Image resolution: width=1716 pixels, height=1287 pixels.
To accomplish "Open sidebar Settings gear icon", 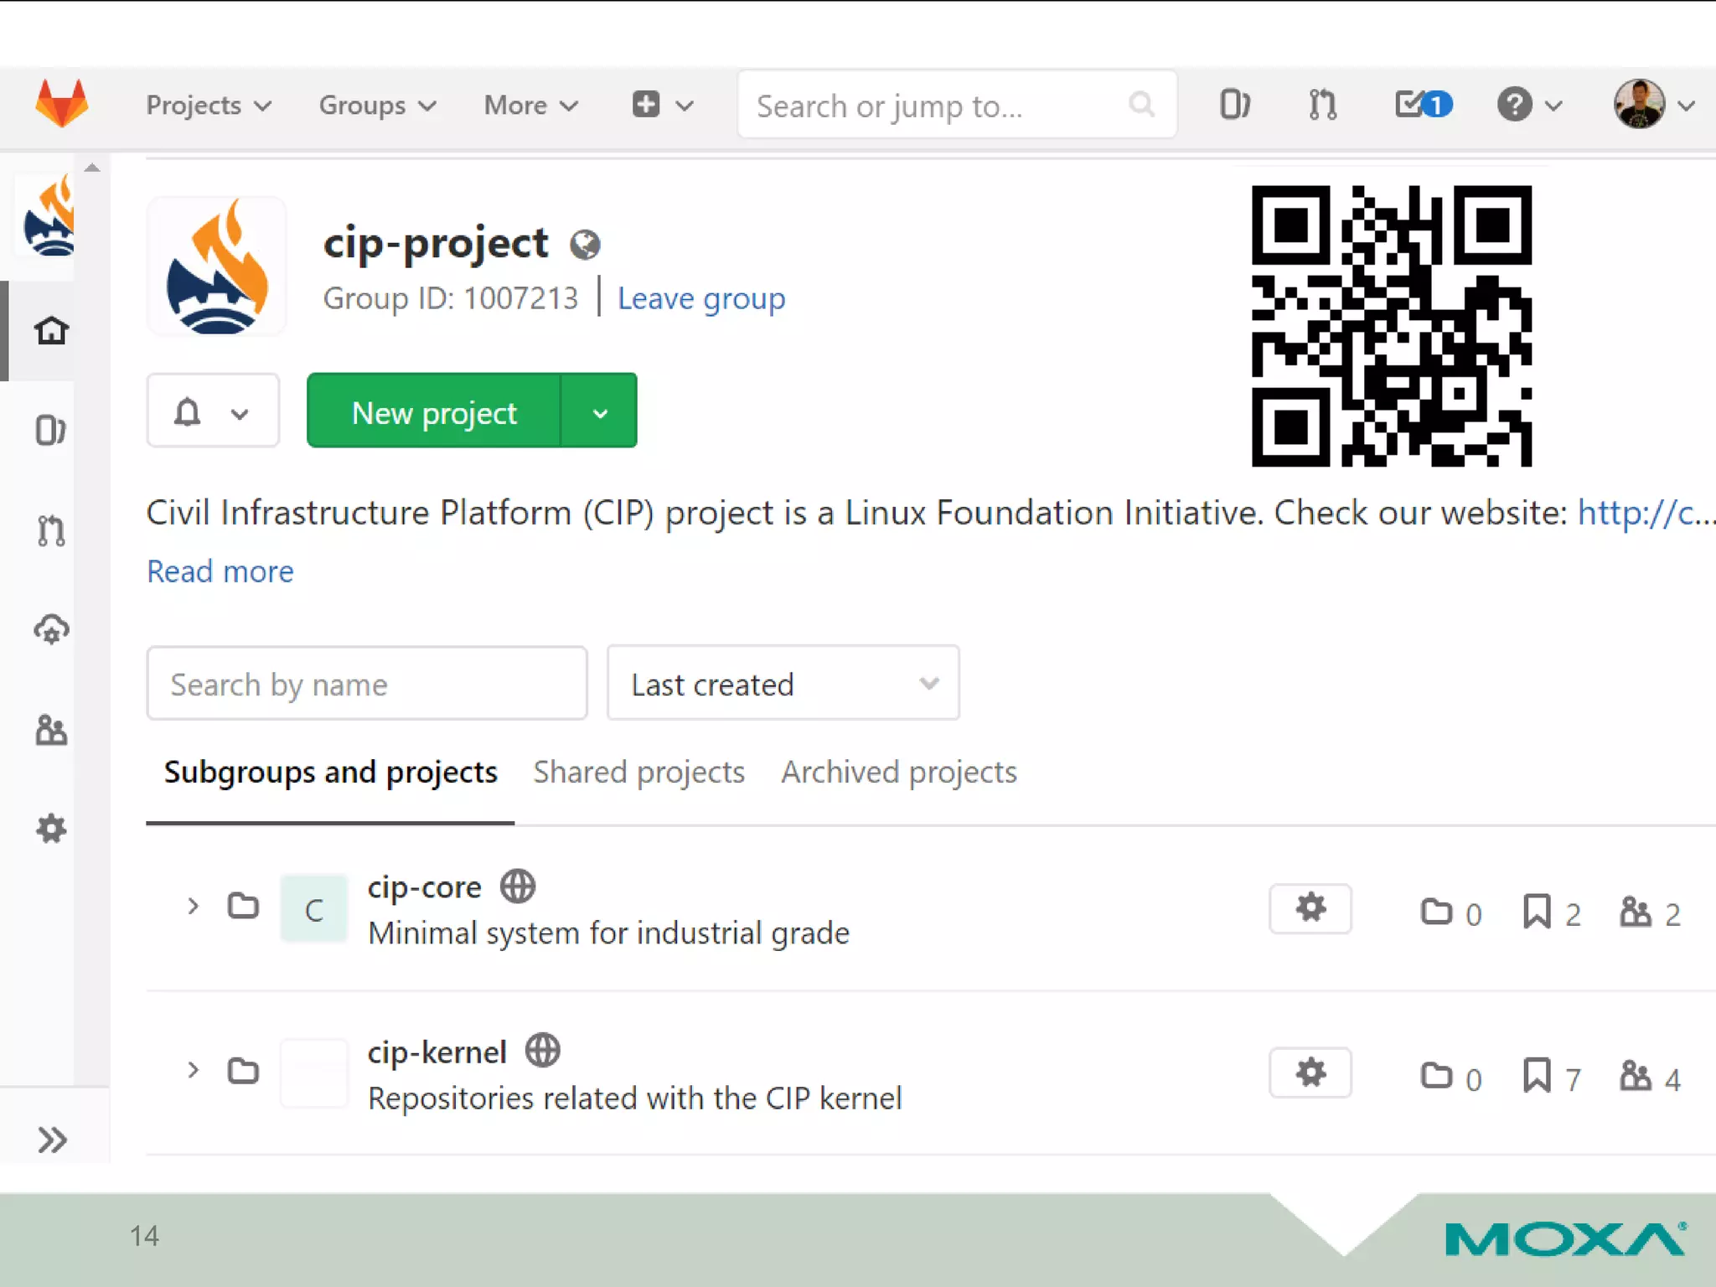I will (51, 829).
